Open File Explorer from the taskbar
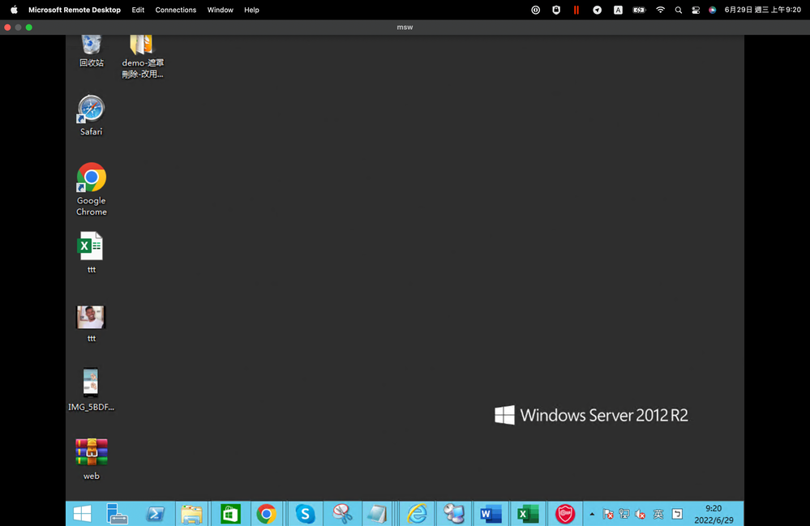The image size is (810, 526). [191, 514]
